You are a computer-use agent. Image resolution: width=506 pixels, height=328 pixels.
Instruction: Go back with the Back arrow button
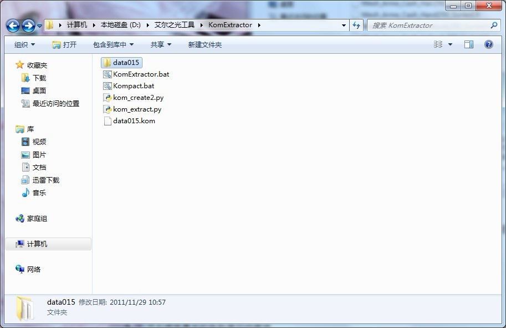coord(13,26)
